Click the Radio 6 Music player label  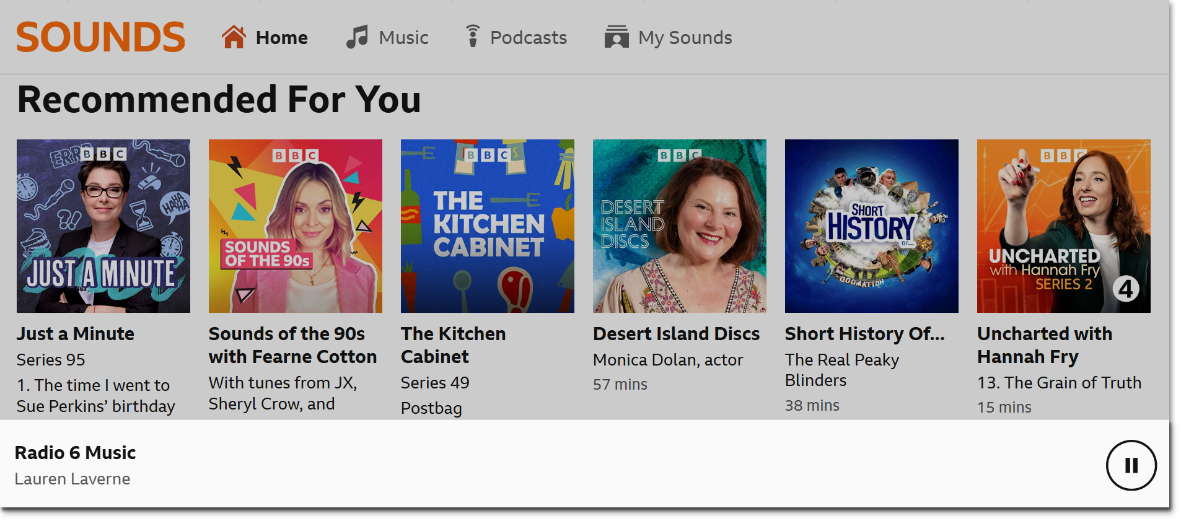coord(76,453)
